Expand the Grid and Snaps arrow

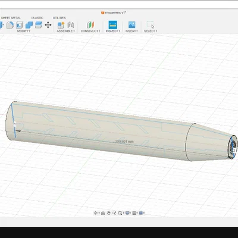137,213
